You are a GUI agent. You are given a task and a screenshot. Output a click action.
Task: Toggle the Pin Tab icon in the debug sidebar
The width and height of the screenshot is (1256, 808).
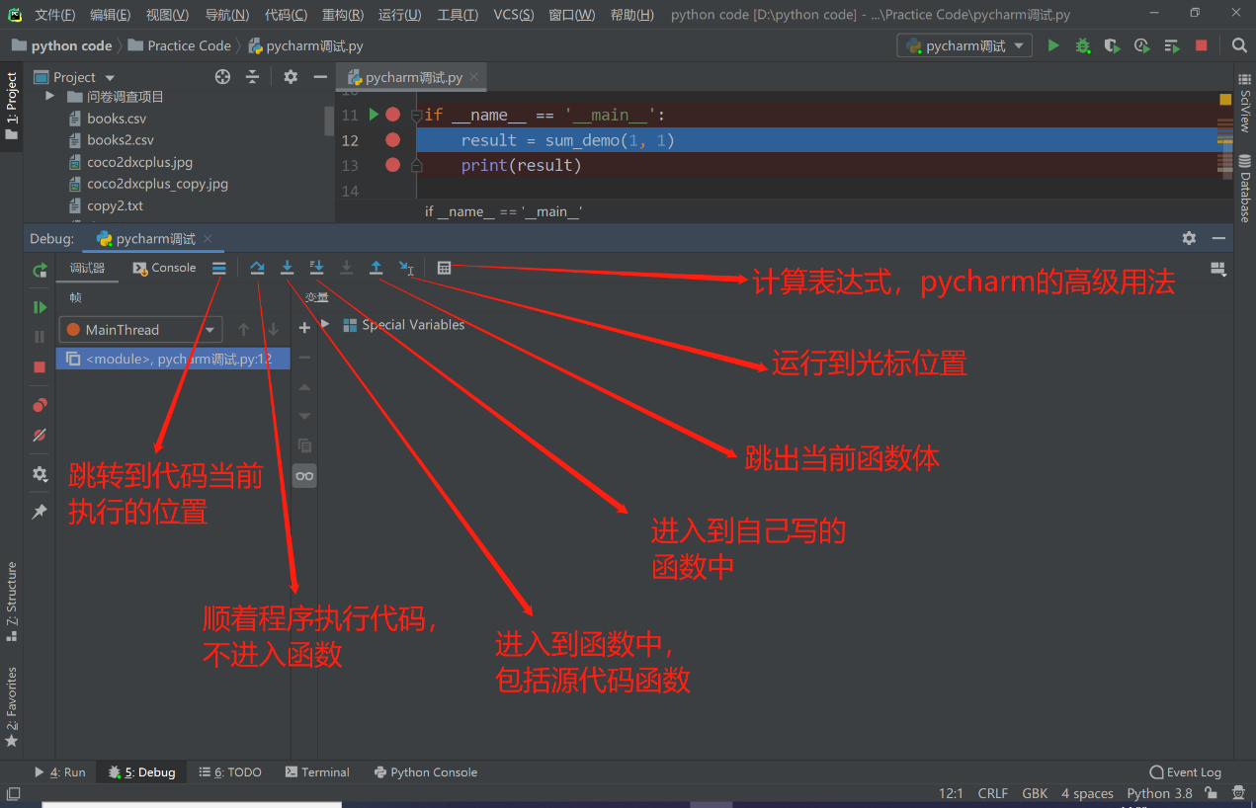point(40,512)
